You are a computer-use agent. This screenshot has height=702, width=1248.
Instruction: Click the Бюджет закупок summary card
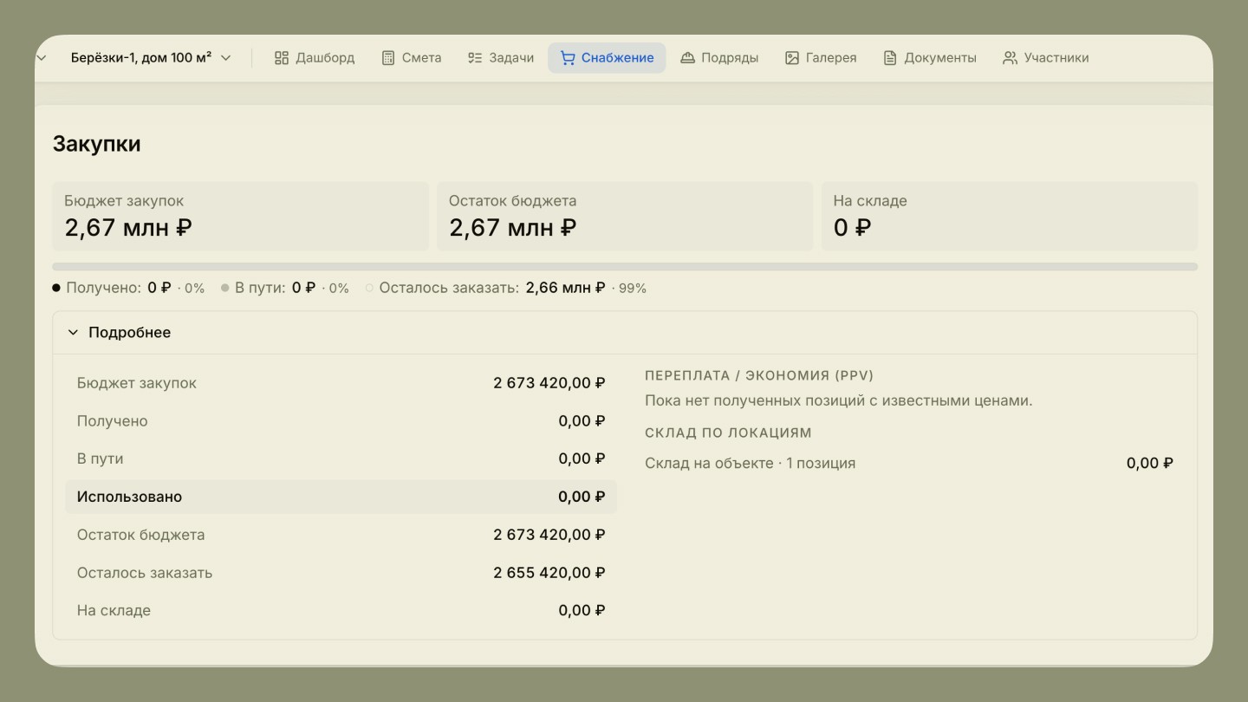click(x=241, y=216)
